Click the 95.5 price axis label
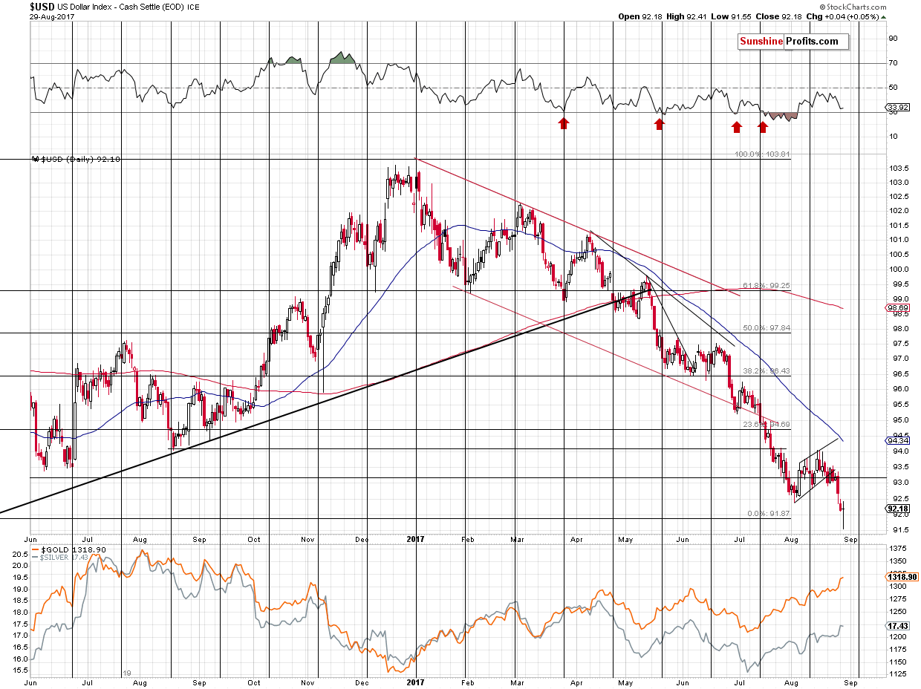921x689 pixels. tap(897, 404)
